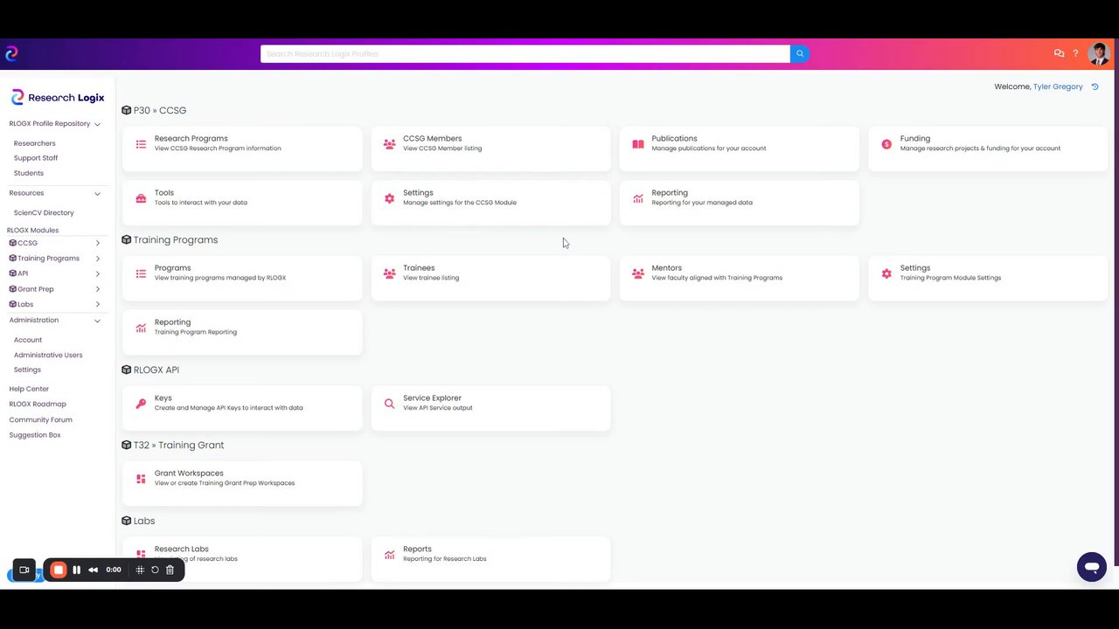Image resolution: width=1119 pixels, height=629 pixels.
Task: Click the Tyler Gregory name link
Action: (x=1058, y=86)
